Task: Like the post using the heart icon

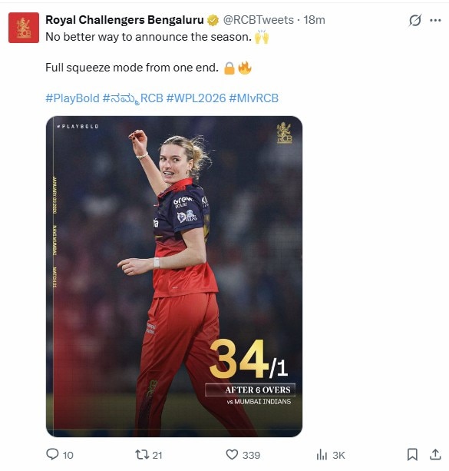Action: [232, 454]
